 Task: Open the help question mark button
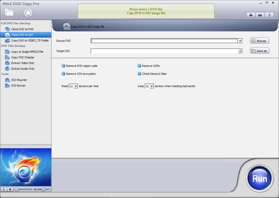[270, 15]
